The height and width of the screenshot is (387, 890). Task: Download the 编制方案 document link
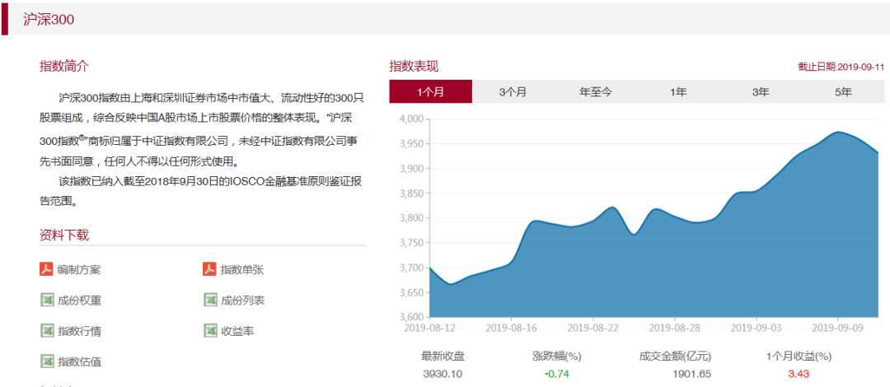coord(79,270)
